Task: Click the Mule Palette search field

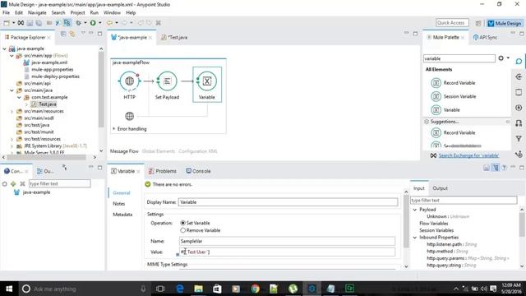Action: click(459, 58)
